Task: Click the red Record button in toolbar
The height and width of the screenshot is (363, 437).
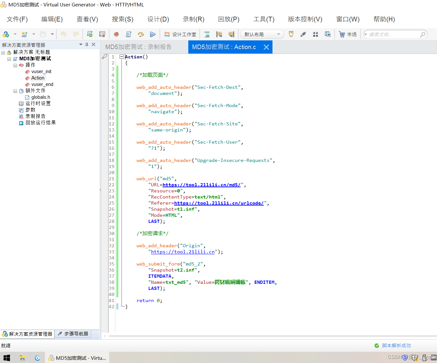Action: pyautogui.click(x=116, y=34)
